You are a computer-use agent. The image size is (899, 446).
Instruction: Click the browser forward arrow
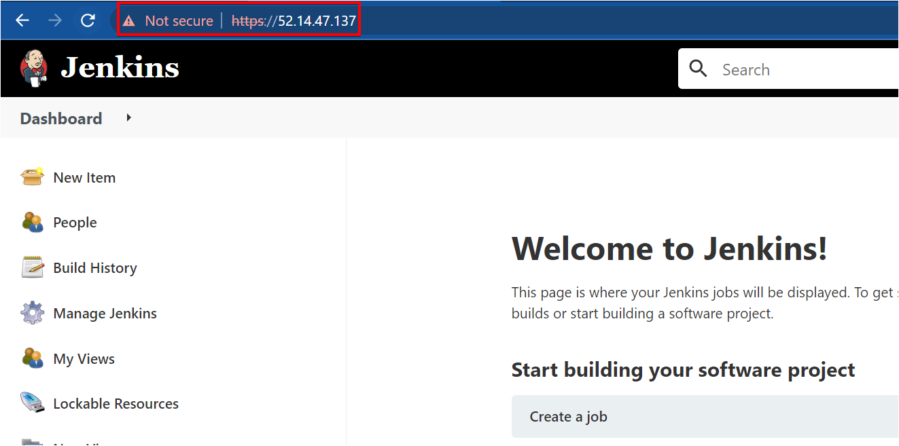55,20
